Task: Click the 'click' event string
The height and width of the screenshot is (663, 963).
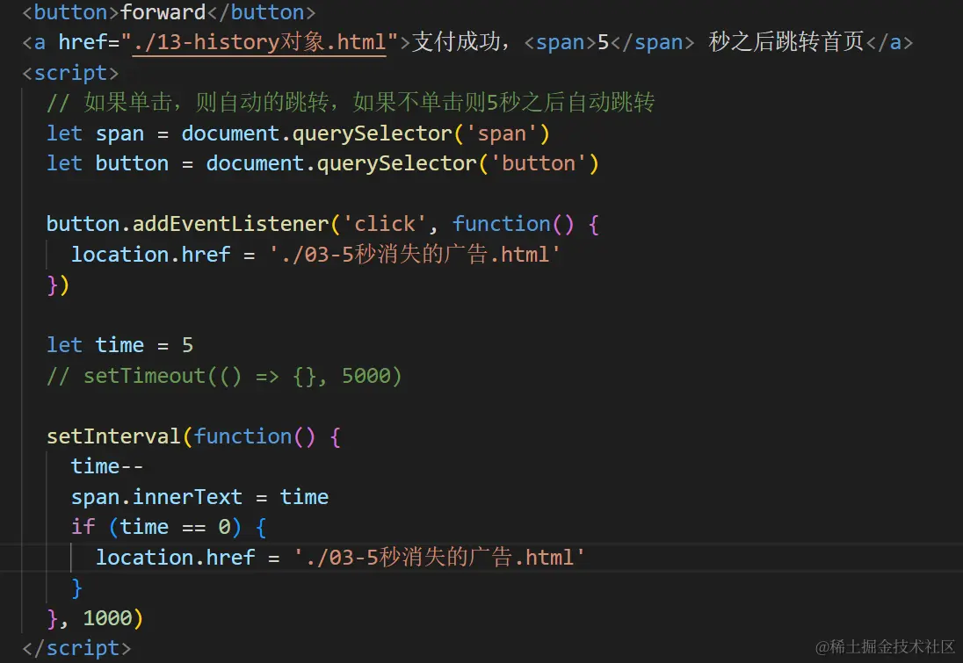Action: tap(385, 223)
